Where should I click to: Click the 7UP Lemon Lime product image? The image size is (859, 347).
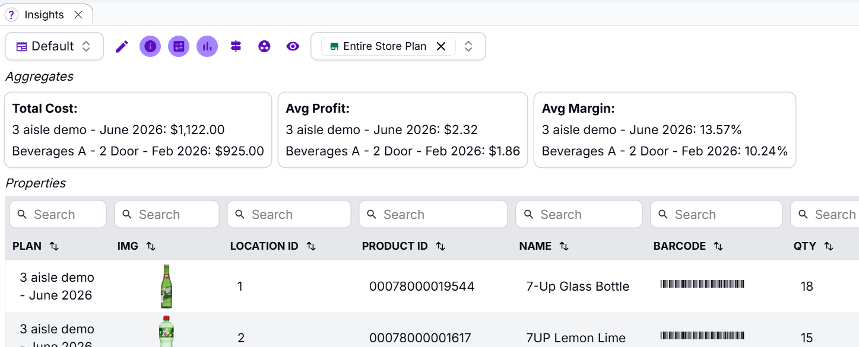[x=167, y=332]
